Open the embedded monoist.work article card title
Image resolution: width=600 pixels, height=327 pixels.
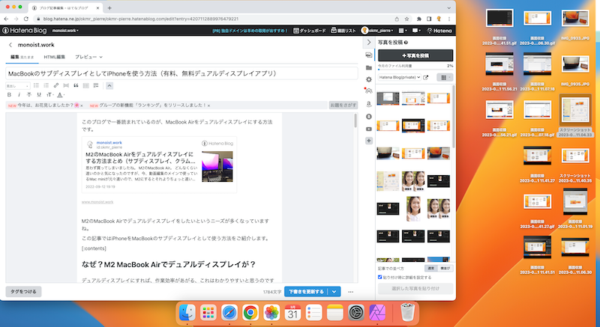coord(139,158)
